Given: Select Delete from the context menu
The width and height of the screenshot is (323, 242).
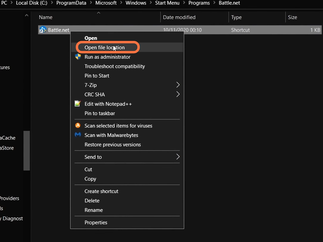Looking at the screenshot, I should coord(92,201).
